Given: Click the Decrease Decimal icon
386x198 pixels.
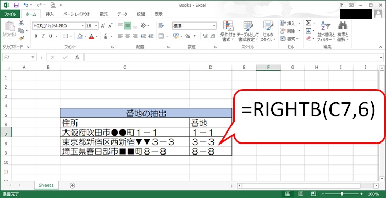Looking at the screenshot, I should (x=213, y=36).
